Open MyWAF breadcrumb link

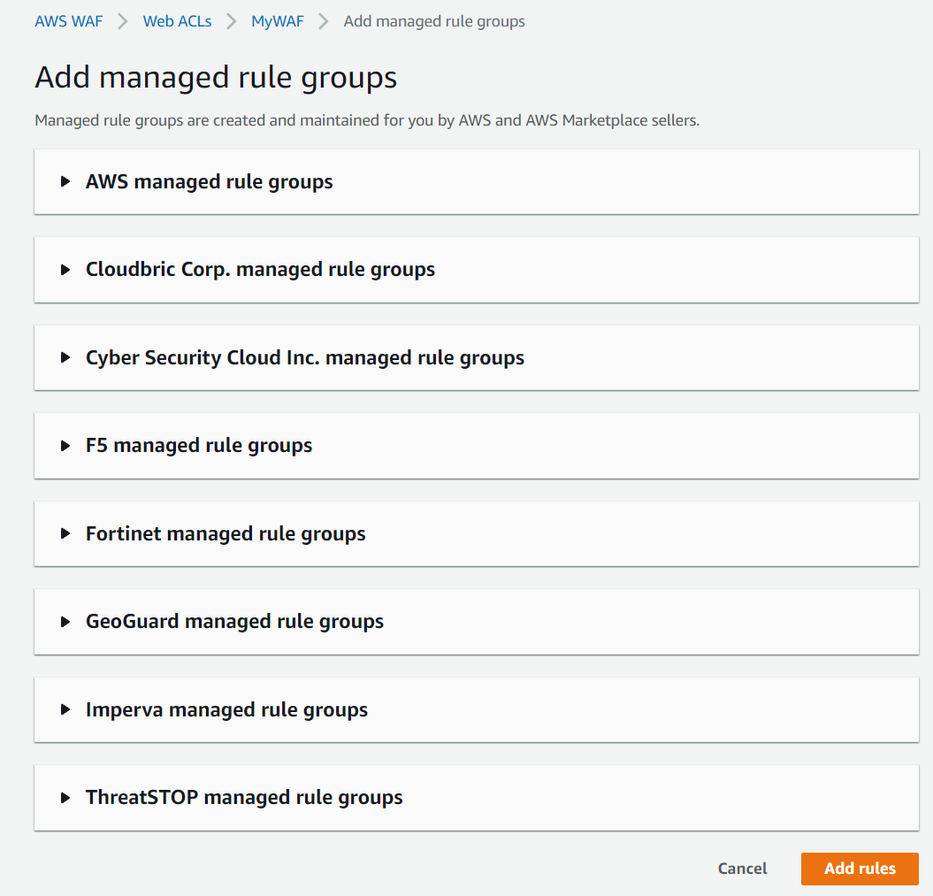pos(278,21)
